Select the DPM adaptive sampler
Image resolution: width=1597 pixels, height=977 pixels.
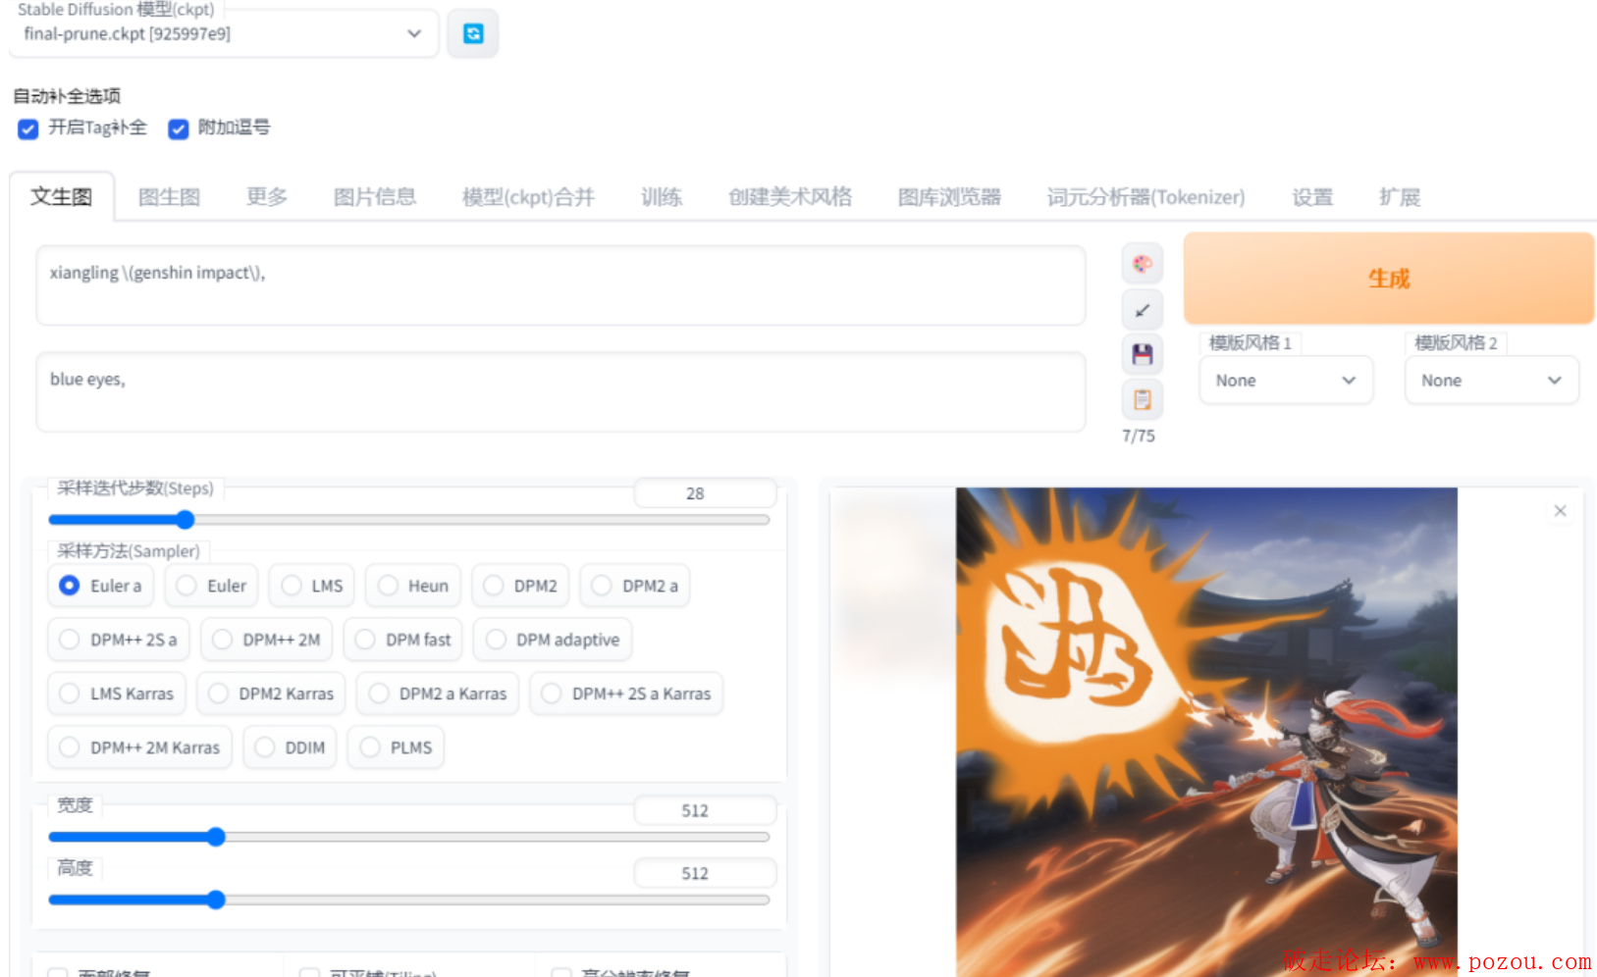553,640
